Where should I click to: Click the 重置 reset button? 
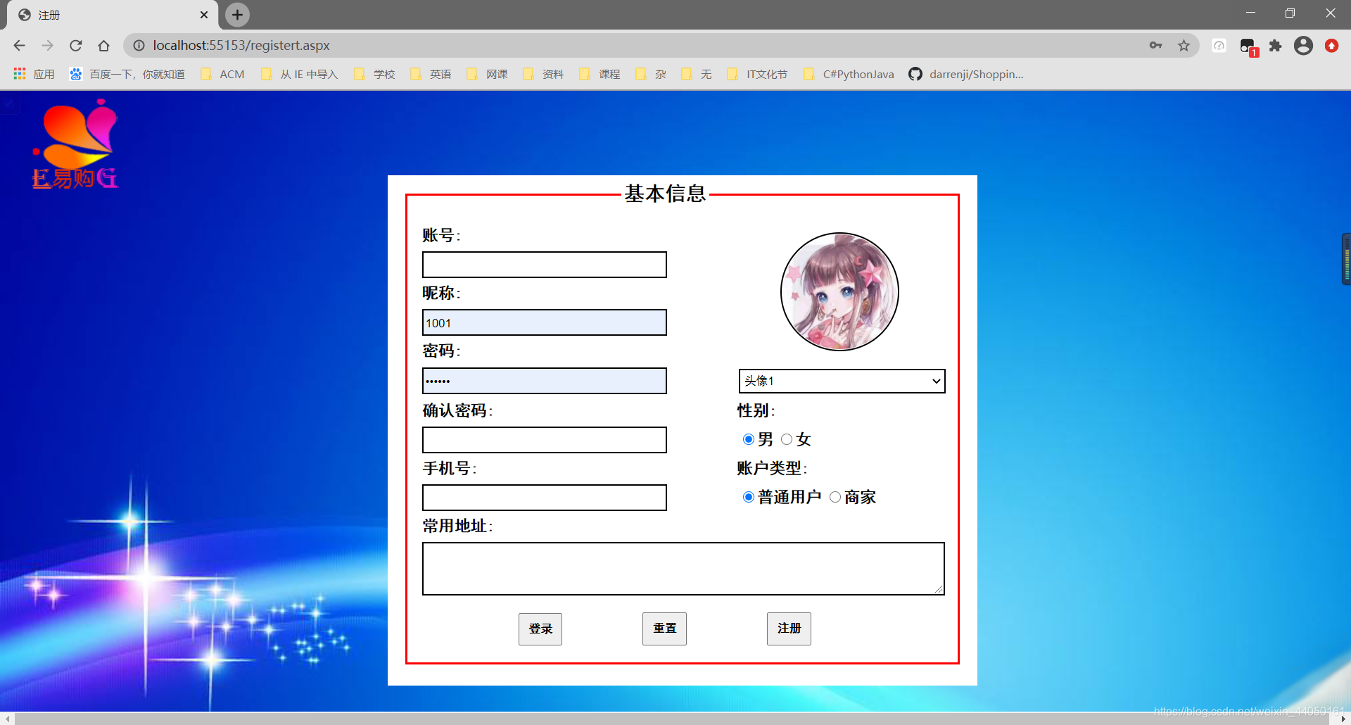point(664,629)
